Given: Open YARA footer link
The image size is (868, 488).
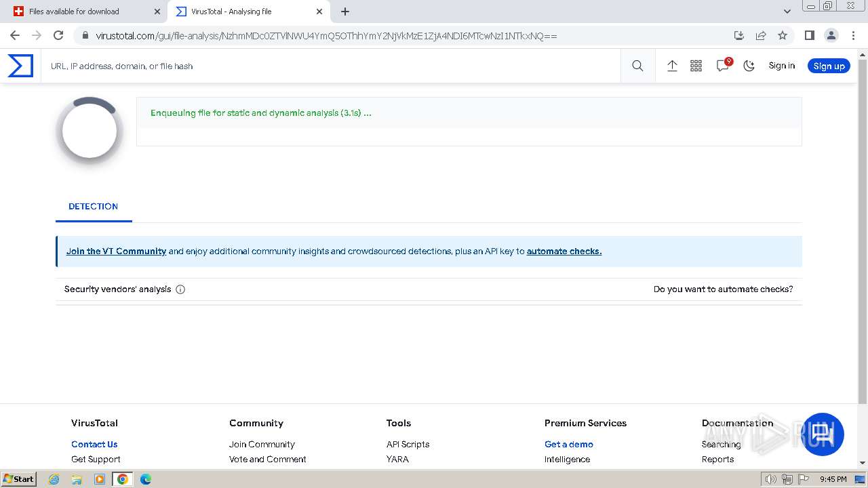Looking at the screenshot, I should click(x=397, y=459).
